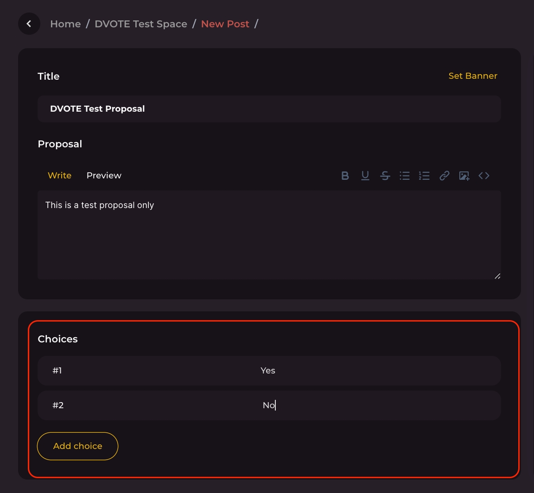Add an image to the proposal
The height and width of the screenshot is (493, 534).
click(x=464, y=176)
